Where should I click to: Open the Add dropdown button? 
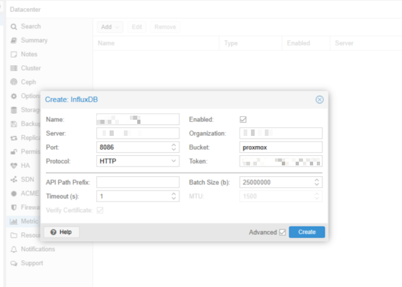coord(110,27)
